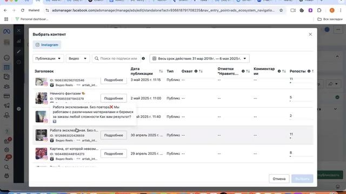
Task: Click the Meta logo in the sidebar
Action: (x=6, y=31)
